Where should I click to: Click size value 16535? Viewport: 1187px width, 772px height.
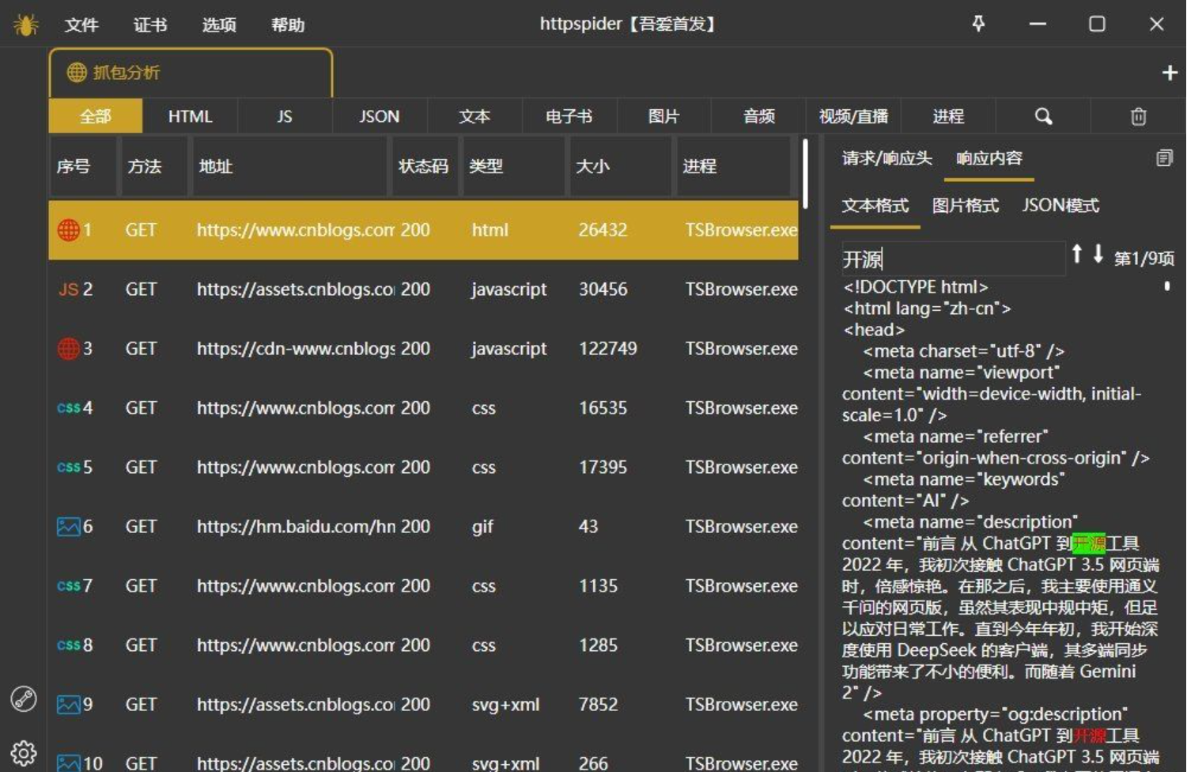(603, 408)
